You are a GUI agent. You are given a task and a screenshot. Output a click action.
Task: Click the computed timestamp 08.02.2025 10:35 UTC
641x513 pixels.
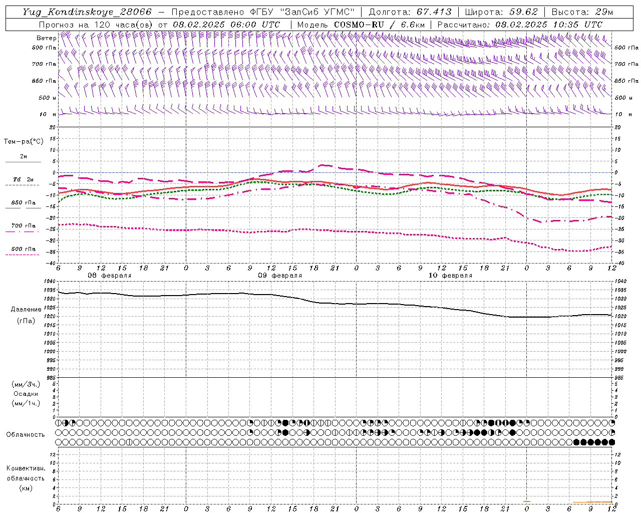click(549, 25)
